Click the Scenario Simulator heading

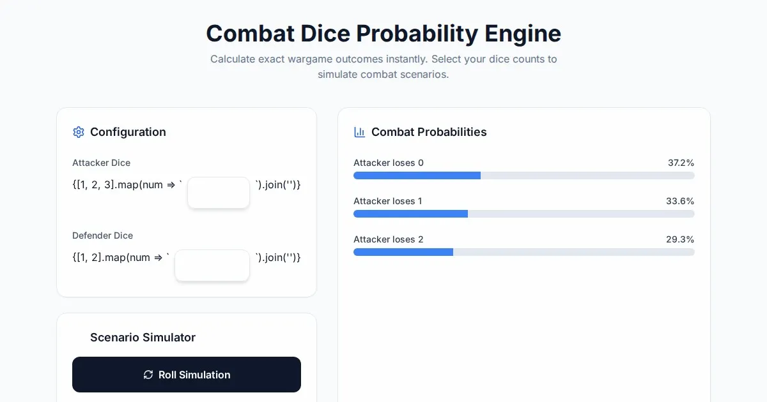143,338
